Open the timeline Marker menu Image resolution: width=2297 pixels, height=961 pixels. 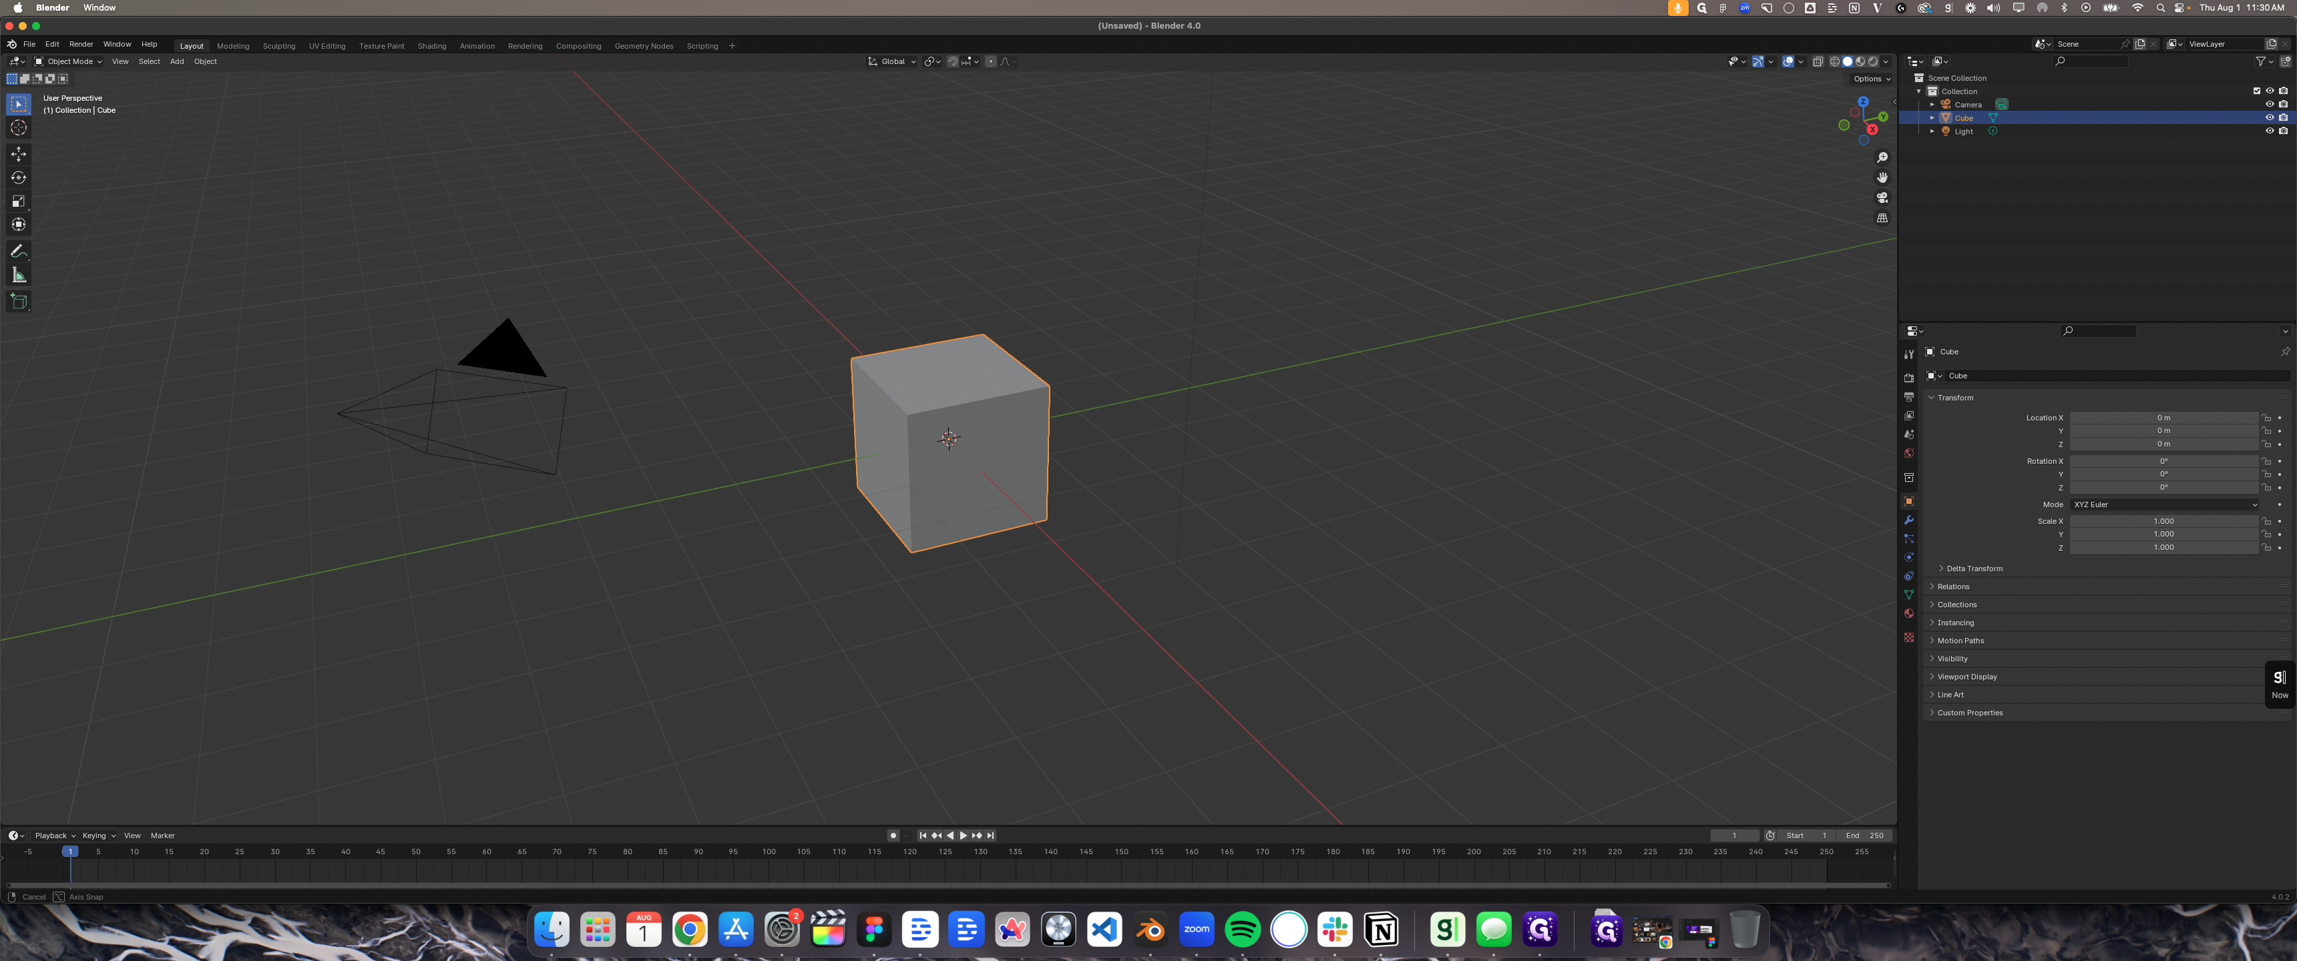[x=162, y=836]
